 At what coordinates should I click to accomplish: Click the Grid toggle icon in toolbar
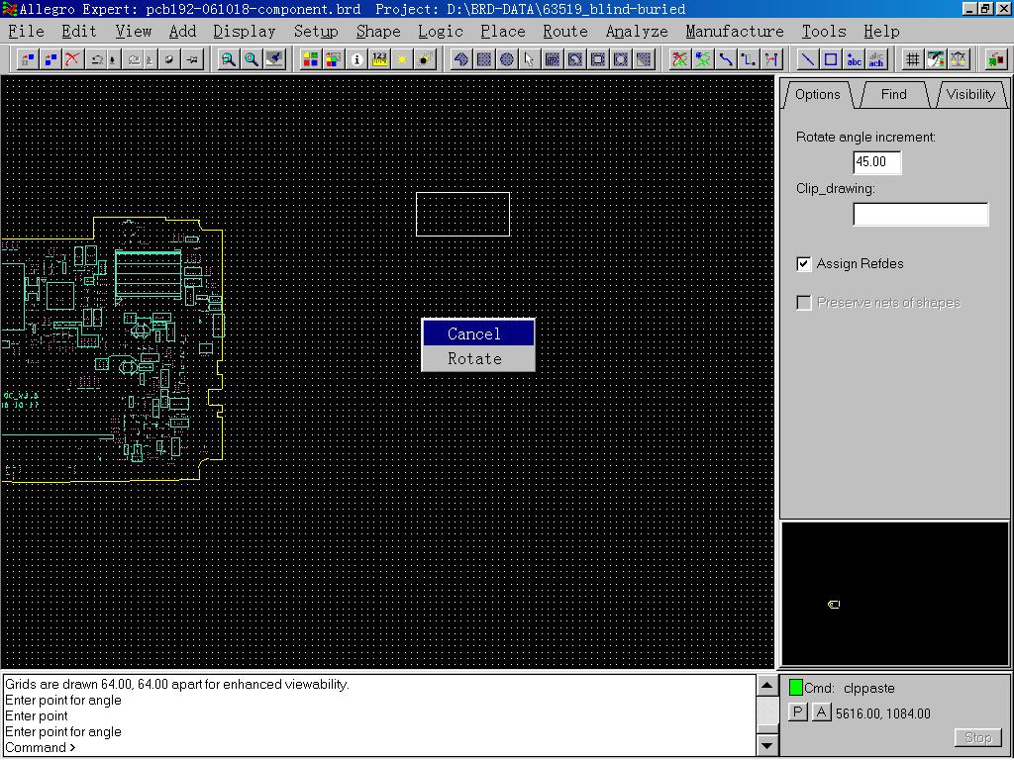912,59
